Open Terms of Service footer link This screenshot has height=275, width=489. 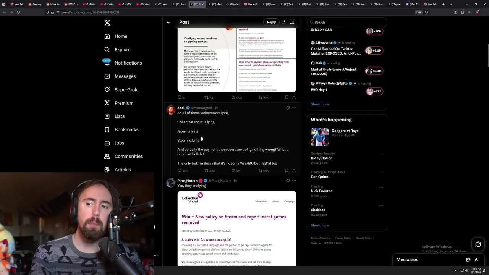coord(320,238)
